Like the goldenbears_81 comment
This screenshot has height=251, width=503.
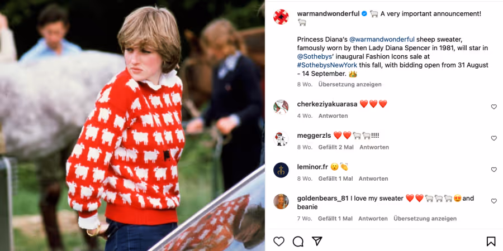pos(493,201)
